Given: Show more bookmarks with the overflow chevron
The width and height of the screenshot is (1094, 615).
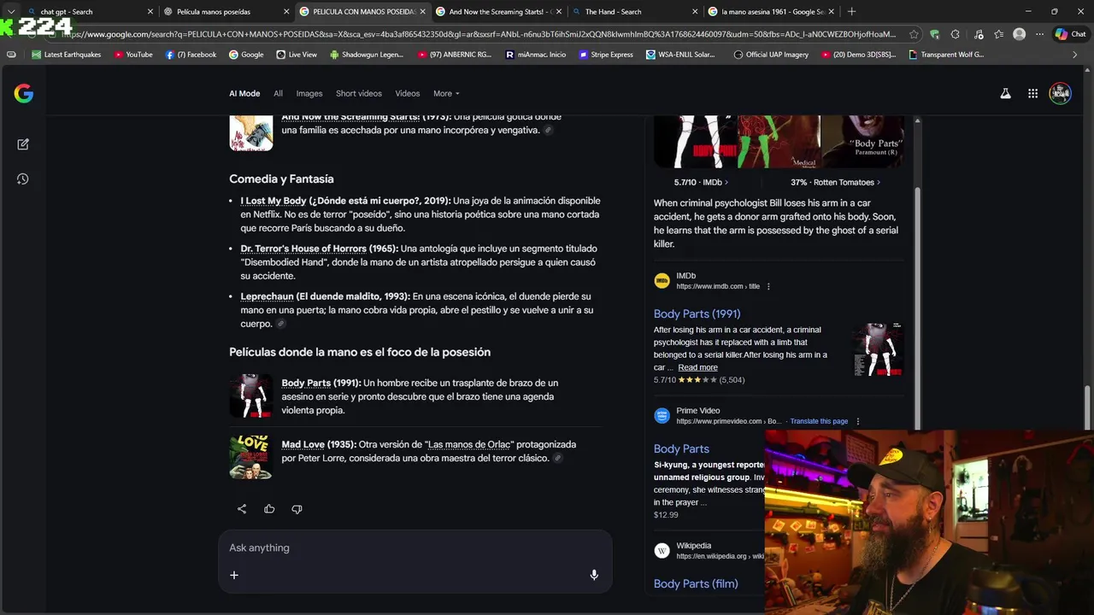Looking at the screenshot, I should tap(1075, 54).
